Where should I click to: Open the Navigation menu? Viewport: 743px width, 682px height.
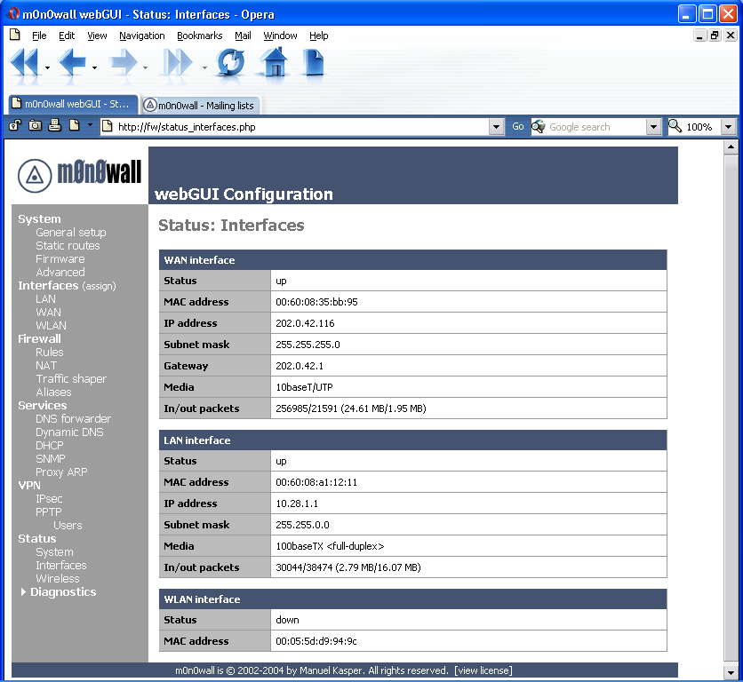click(x=141, y=36)
